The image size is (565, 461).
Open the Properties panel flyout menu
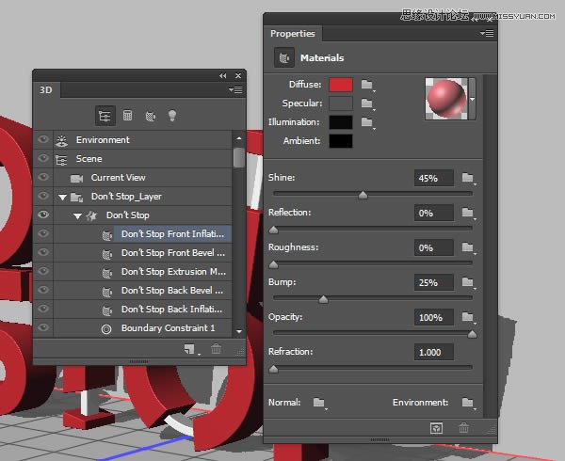coord(487,34)
